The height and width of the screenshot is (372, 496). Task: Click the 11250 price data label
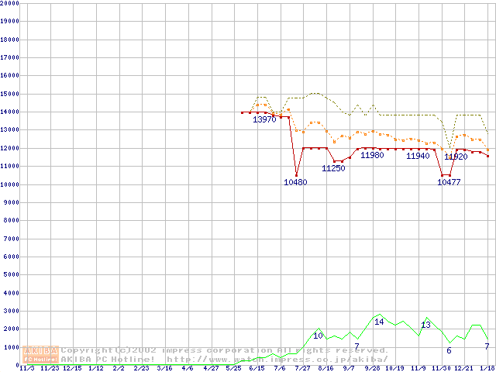tap(333, 168)
